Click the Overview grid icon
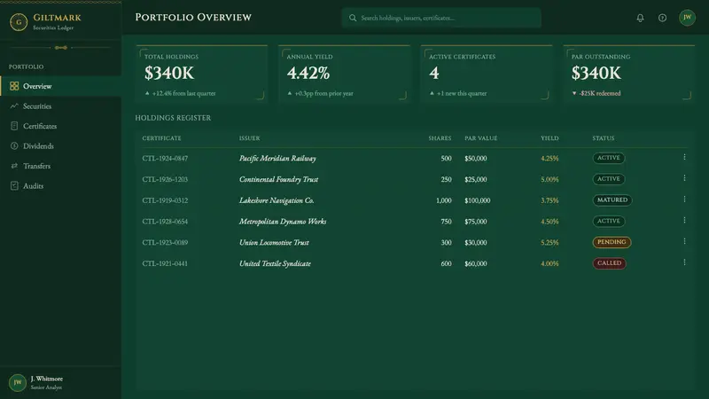 [x=14, y=86]
